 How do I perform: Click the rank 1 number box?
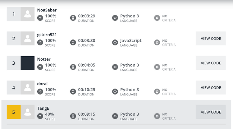tap(14, 14)
